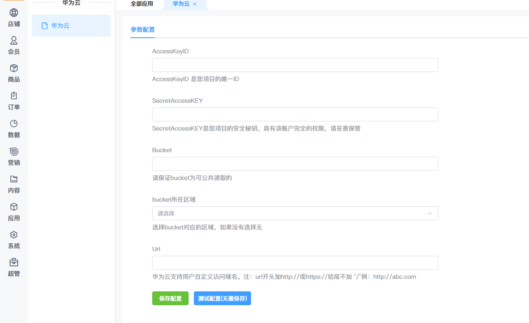Open the 应用 applications cube icon
The image size is (529, 323).
pos(14,207)
